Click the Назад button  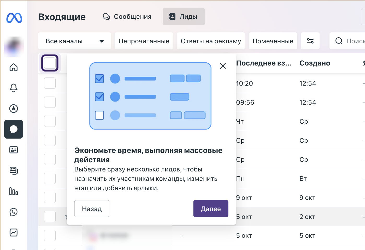(92, 209)
